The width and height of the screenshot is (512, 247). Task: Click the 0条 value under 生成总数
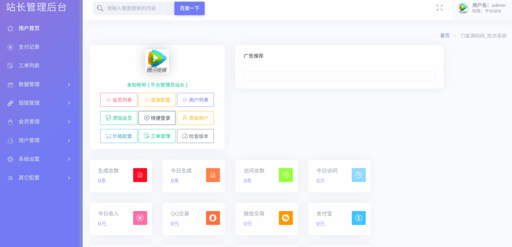pyautogui.click(x=102, y=181)
